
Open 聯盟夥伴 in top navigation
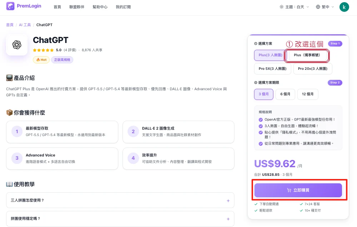(77, 7)
